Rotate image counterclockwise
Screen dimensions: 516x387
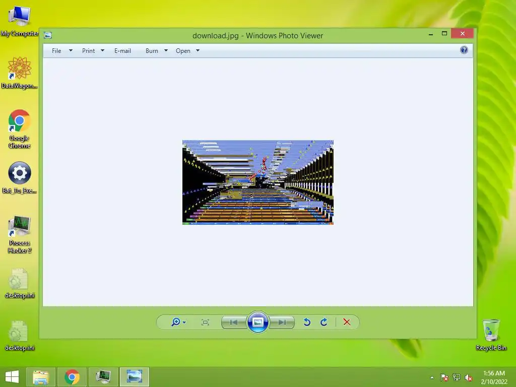307,322
